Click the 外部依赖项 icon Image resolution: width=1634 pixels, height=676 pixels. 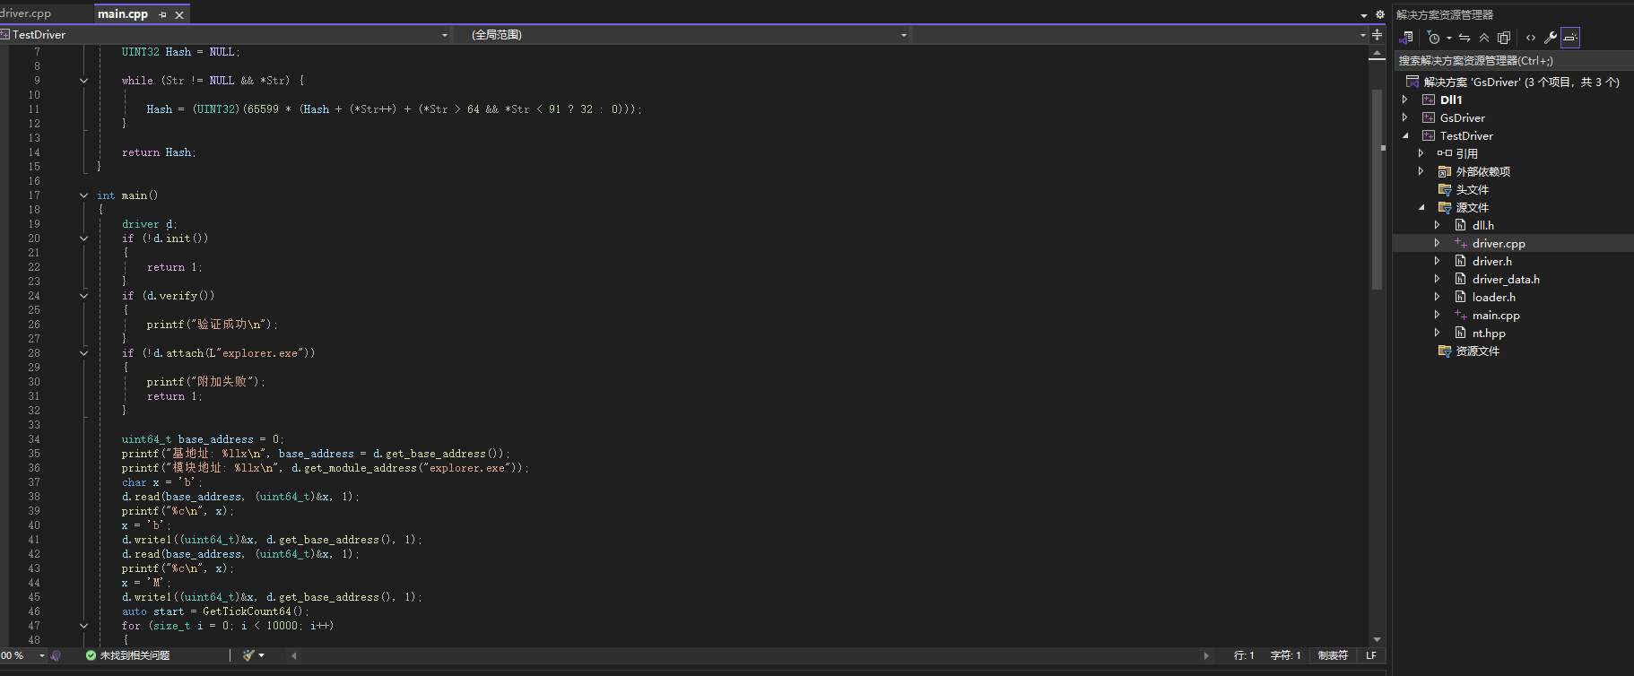[x=1444, y=171]
